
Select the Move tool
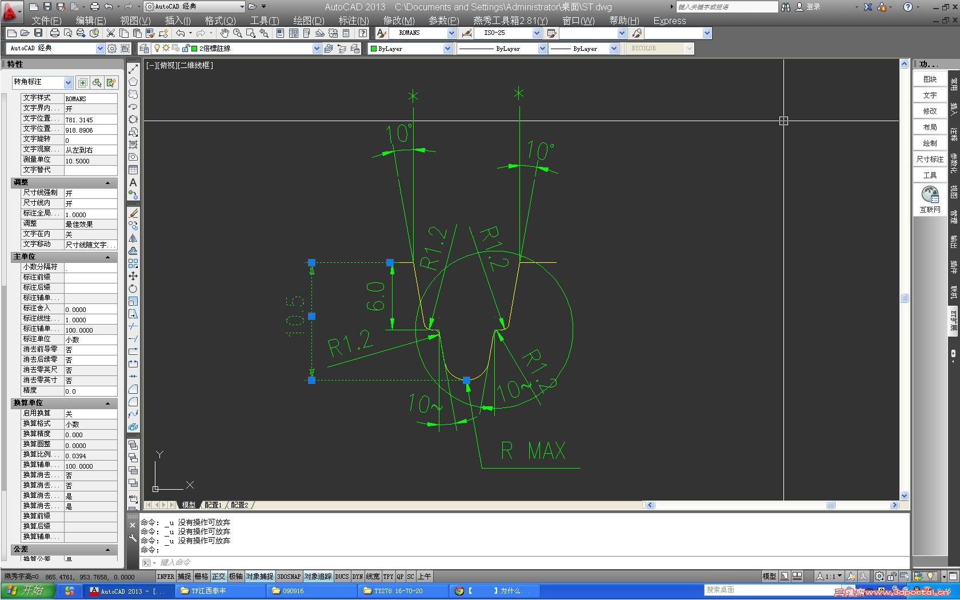pyautogui.click(x=133, y=276)
